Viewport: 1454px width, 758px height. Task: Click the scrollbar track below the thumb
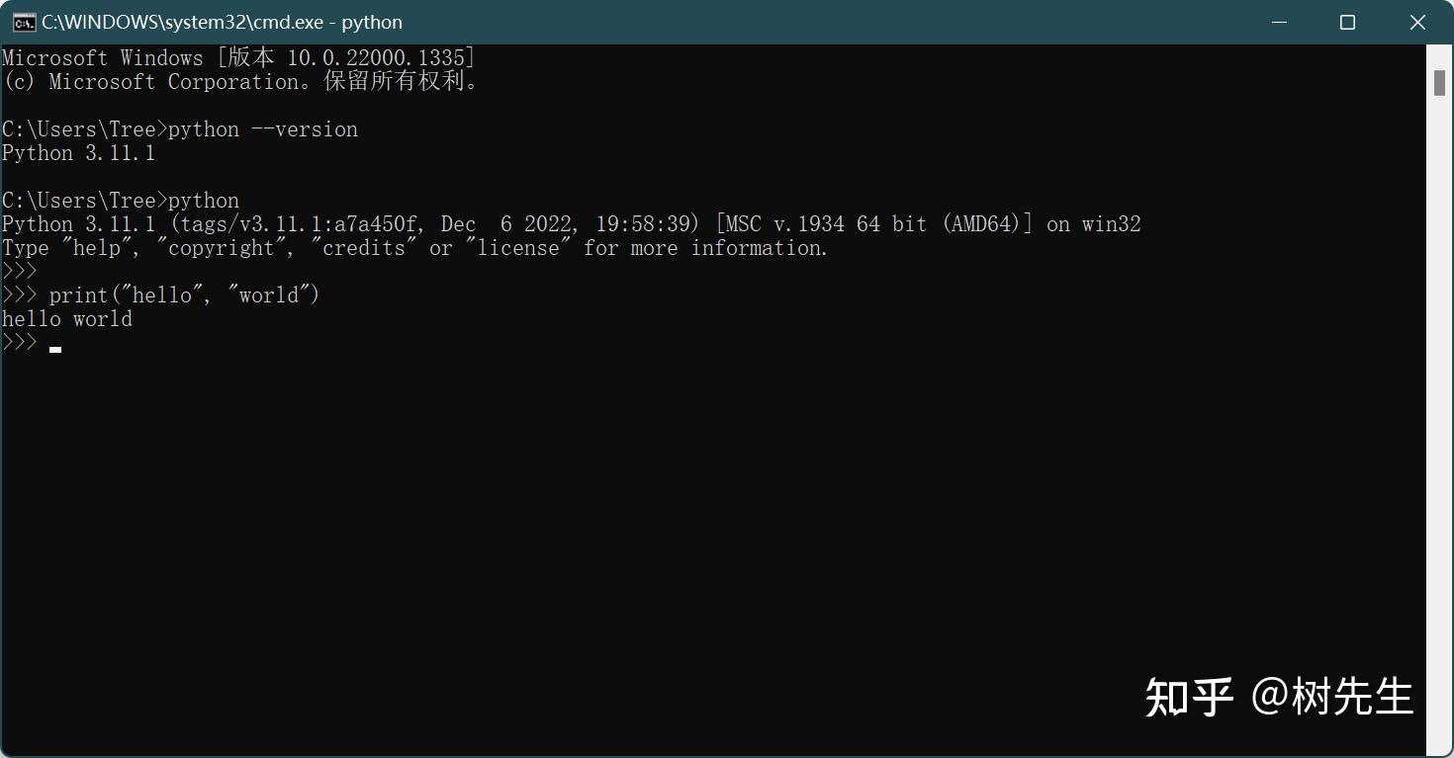[1440, 395]
